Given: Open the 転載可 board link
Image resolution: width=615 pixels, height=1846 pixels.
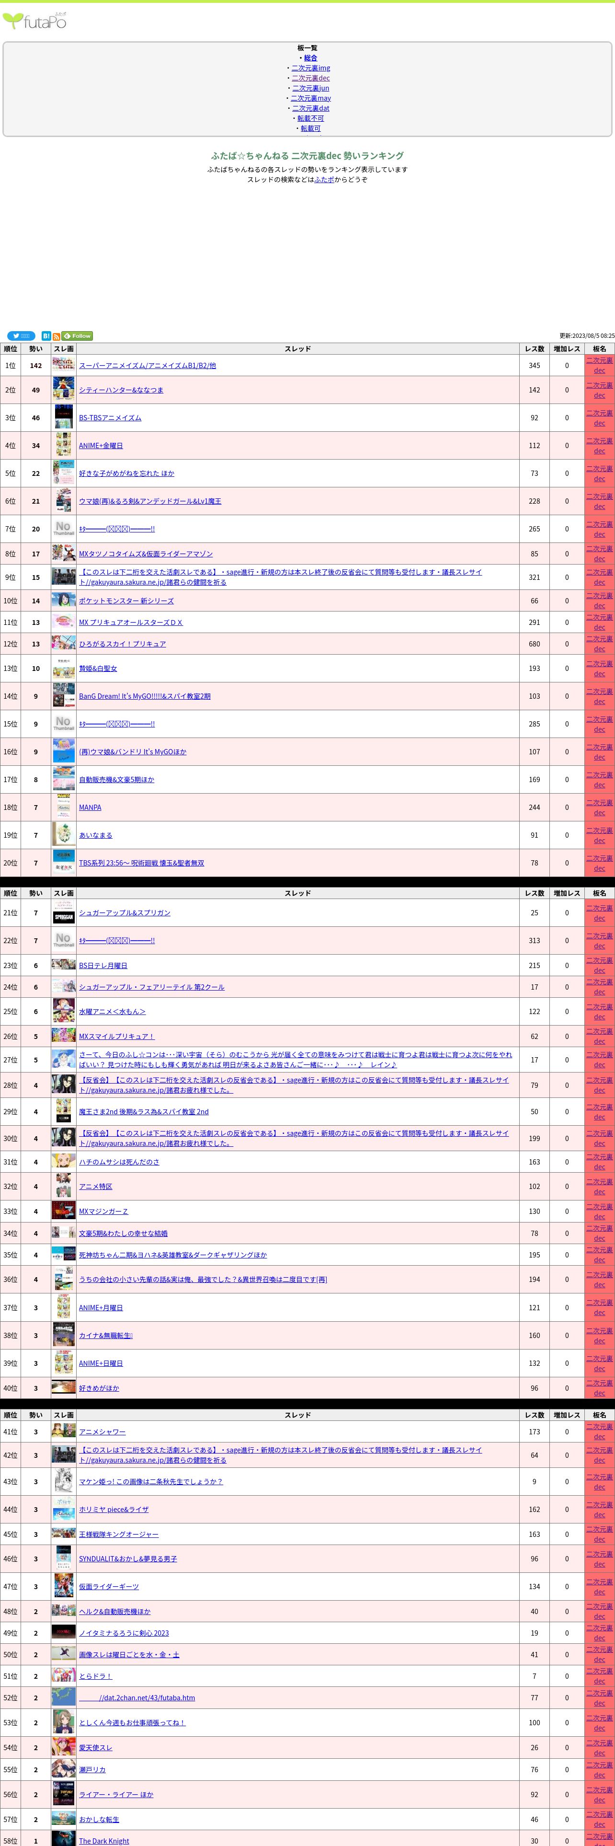Looking at the screenshot, I should 311,128.
